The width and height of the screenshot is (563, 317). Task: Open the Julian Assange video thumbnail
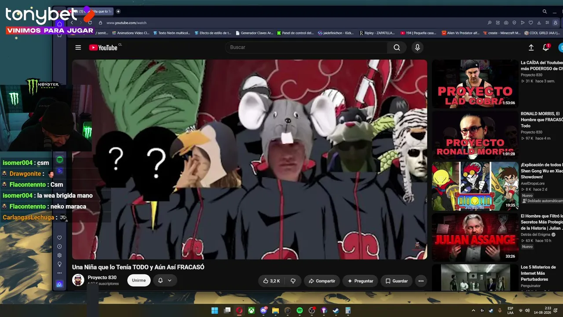click(475, 237)
